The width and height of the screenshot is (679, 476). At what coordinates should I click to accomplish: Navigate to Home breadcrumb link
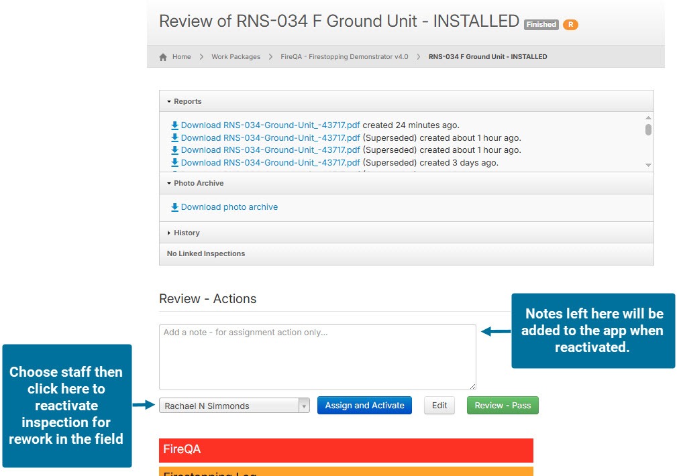[181, 57]
